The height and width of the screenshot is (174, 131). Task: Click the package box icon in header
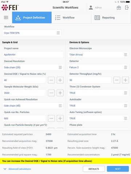coord(119,8)
